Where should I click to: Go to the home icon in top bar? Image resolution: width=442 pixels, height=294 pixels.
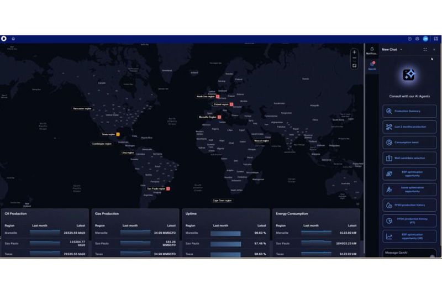click(13, 39)
